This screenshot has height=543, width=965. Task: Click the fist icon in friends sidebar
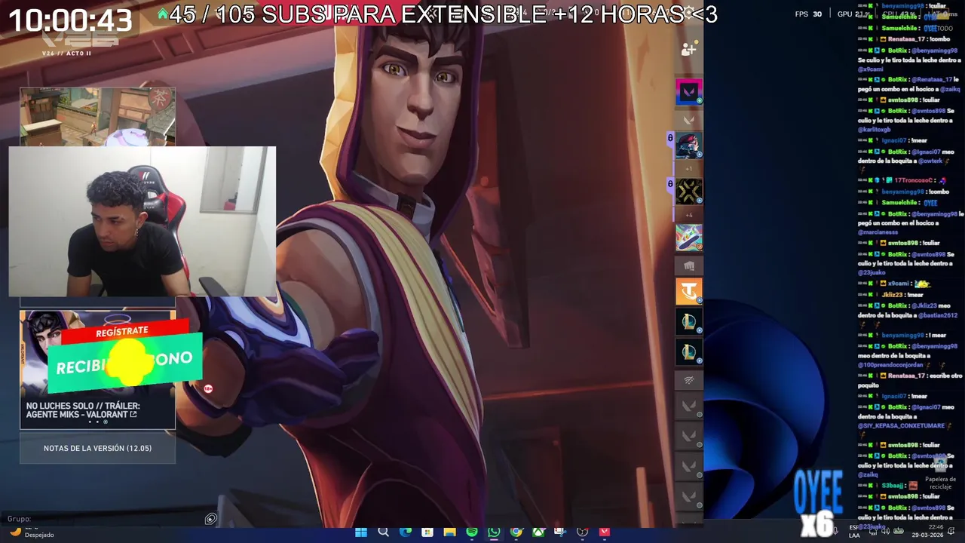click(x=688, y=265)
